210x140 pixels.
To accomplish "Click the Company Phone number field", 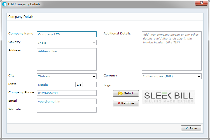I will coord(67,93).
